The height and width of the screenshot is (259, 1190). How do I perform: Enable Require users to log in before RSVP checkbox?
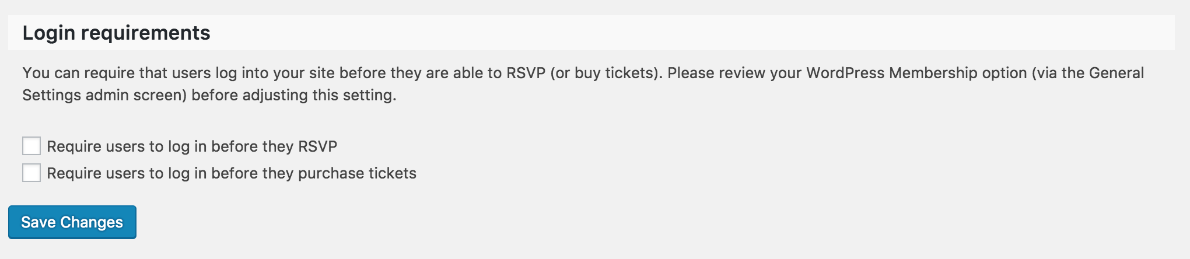tap(32, 146)
